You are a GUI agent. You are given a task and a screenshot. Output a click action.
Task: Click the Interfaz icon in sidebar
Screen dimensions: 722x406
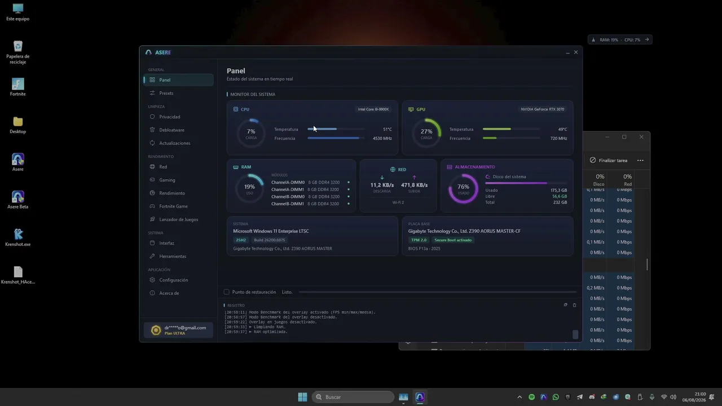click(152, 243)
